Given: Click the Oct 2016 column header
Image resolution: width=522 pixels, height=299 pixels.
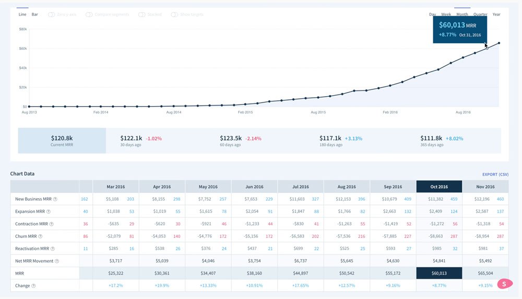Looking at the screenshot, I should click(x=439, y=187).
